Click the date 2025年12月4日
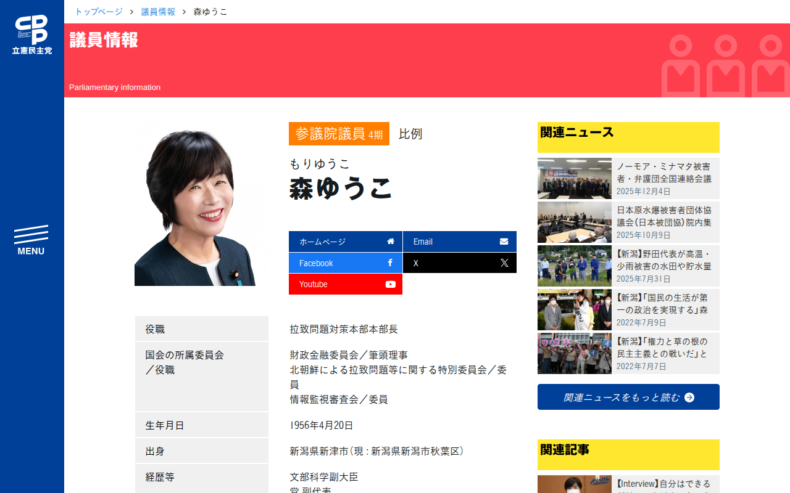This screenshot has width=790, height=493. click(643, 192)
